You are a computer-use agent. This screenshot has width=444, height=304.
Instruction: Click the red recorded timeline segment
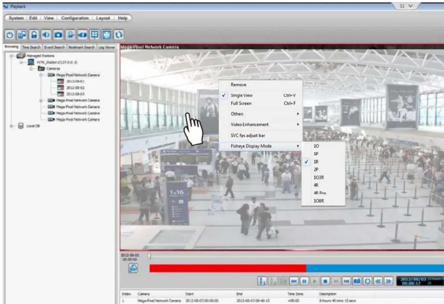(x=228, y=268)
